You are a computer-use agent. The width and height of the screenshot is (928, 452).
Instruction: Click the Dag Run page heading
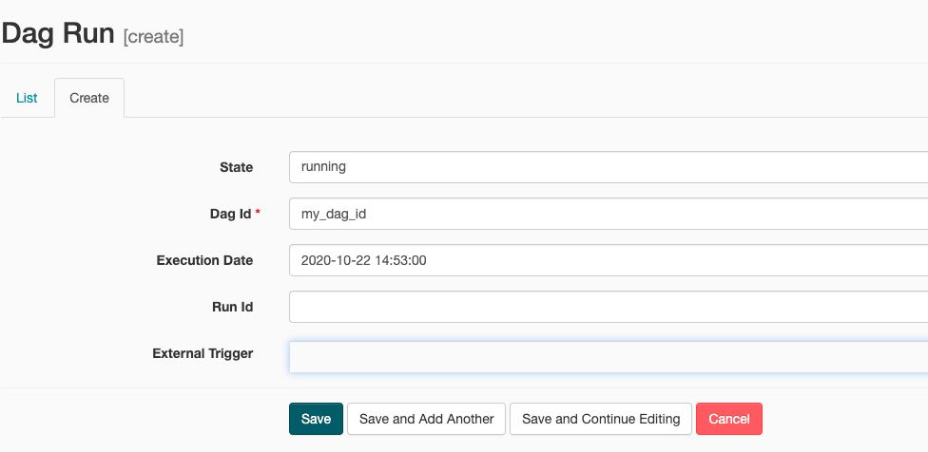click(x=58, y=33)
